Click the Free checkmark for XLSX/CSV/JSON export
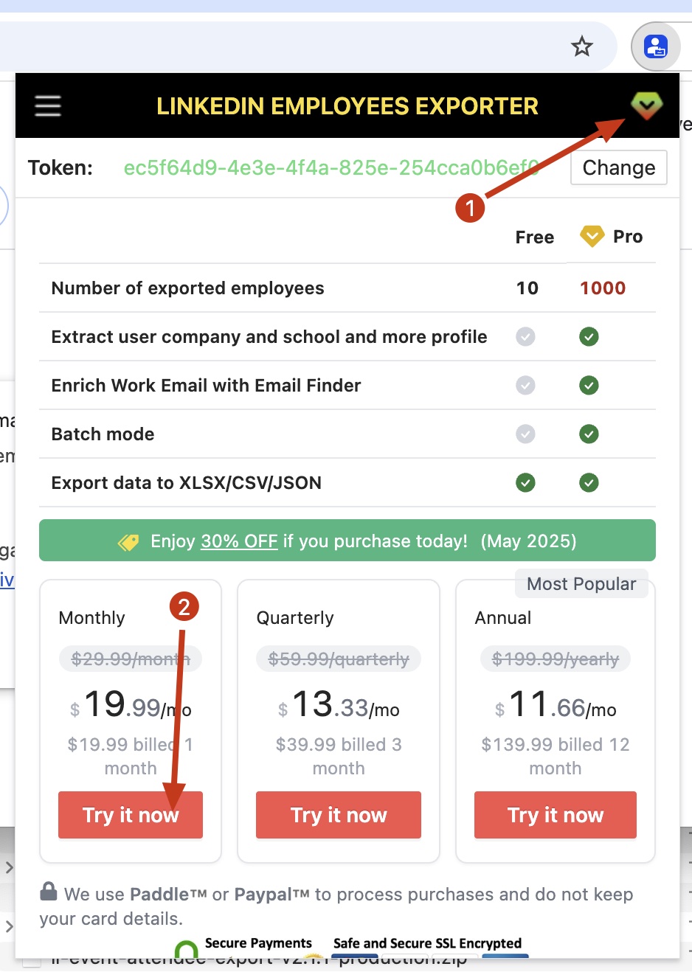Screen dimensions: 692x972 click(525, 482)
